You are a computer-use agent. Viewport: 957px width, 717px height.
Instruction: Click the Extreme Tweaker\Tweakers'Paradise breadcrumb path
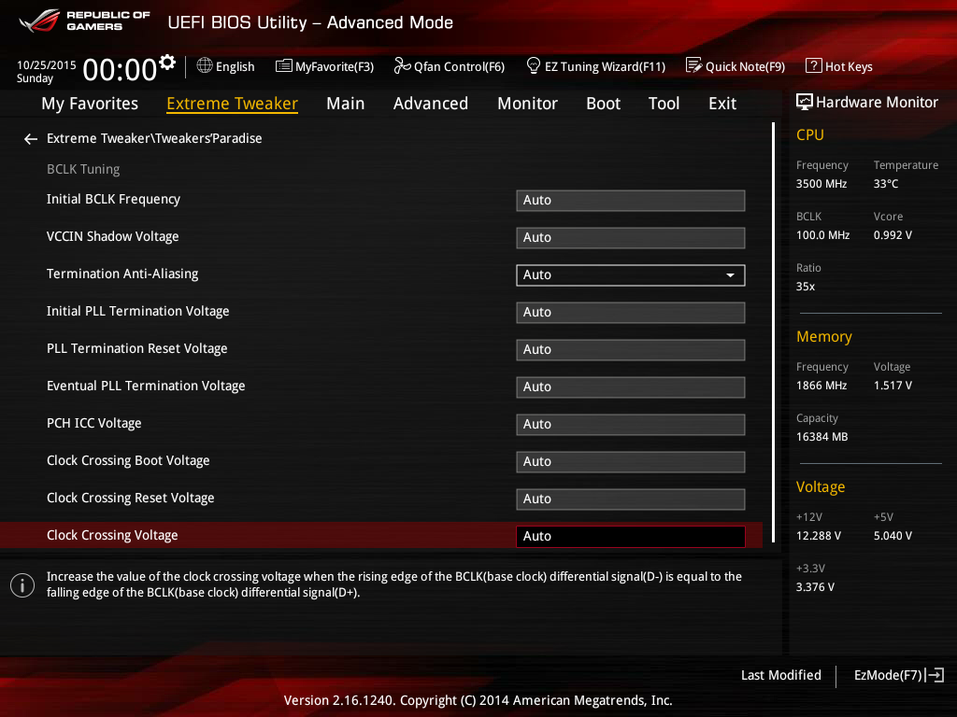click(154, 138)
